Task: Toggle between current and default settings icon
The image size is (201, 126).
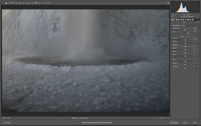Action: 169,118
